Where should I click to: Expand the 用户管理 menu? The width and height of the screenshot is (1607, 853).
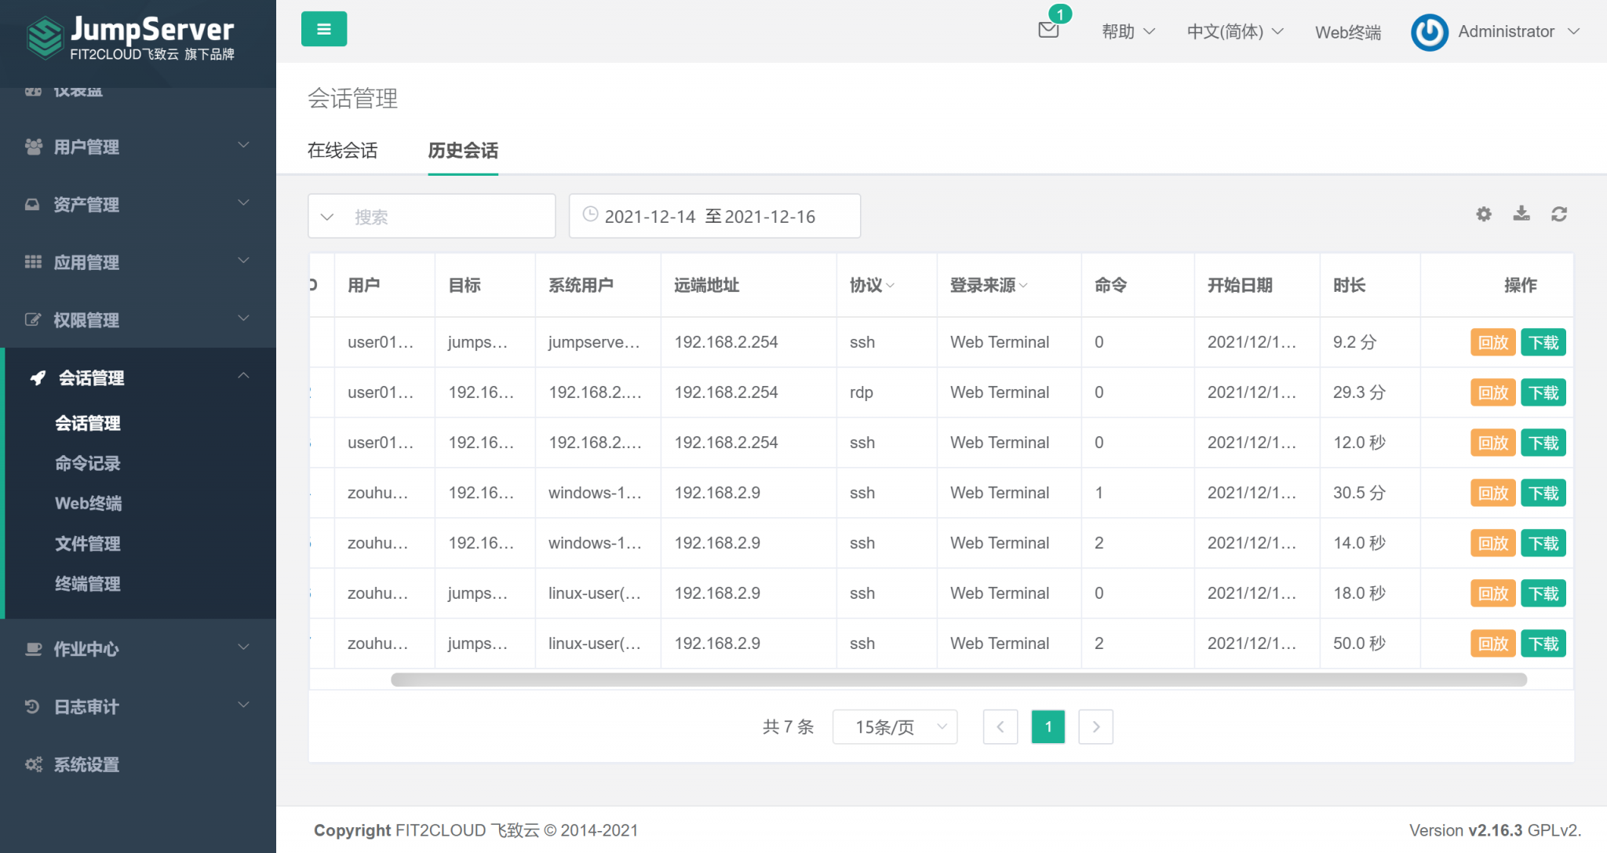click(244, 145)
